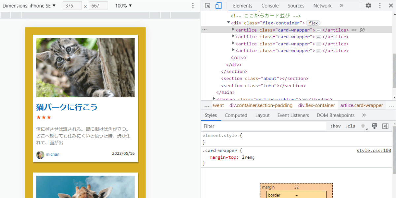The image size is (396, 198).
Task: Open the Dimensions: iPhone SE dropdown
Action: point(29,6)
